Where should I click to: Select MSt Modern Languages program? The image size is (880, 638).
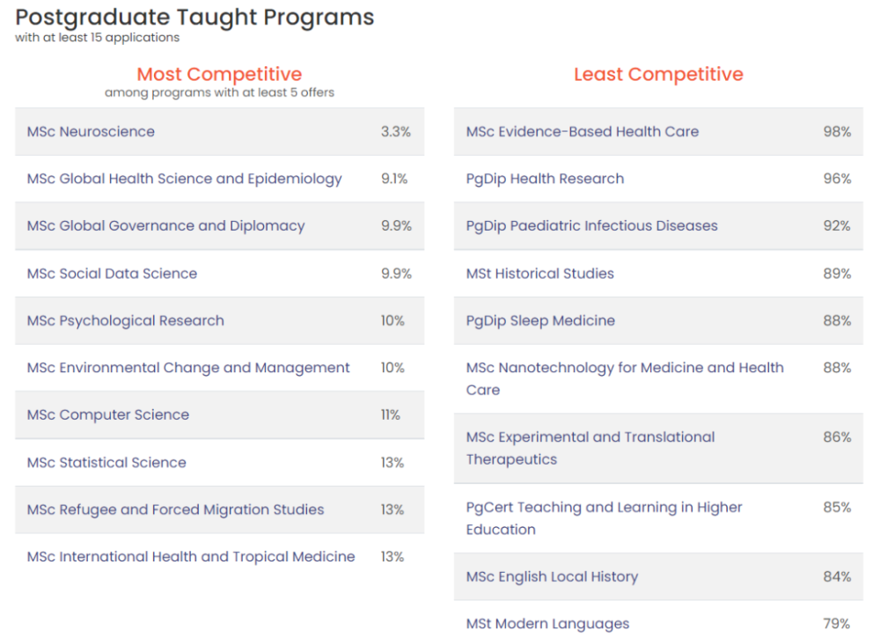click(x=547, y=623)
